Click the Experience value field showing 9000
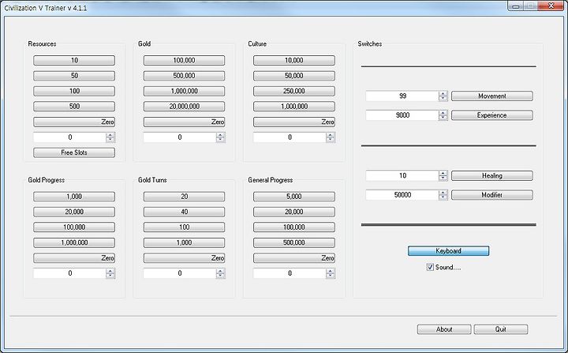568x353 pixels. coord(402,115)
